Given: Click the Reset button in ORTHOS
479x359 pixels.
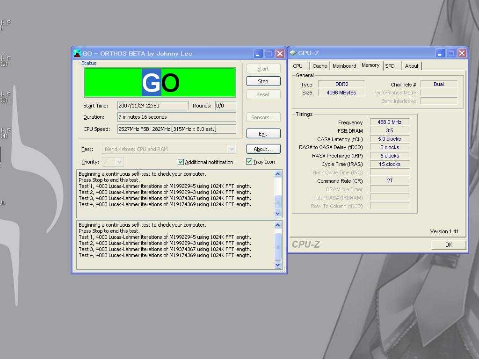Looking at the screenshot, I should click(x=263, y=94).
